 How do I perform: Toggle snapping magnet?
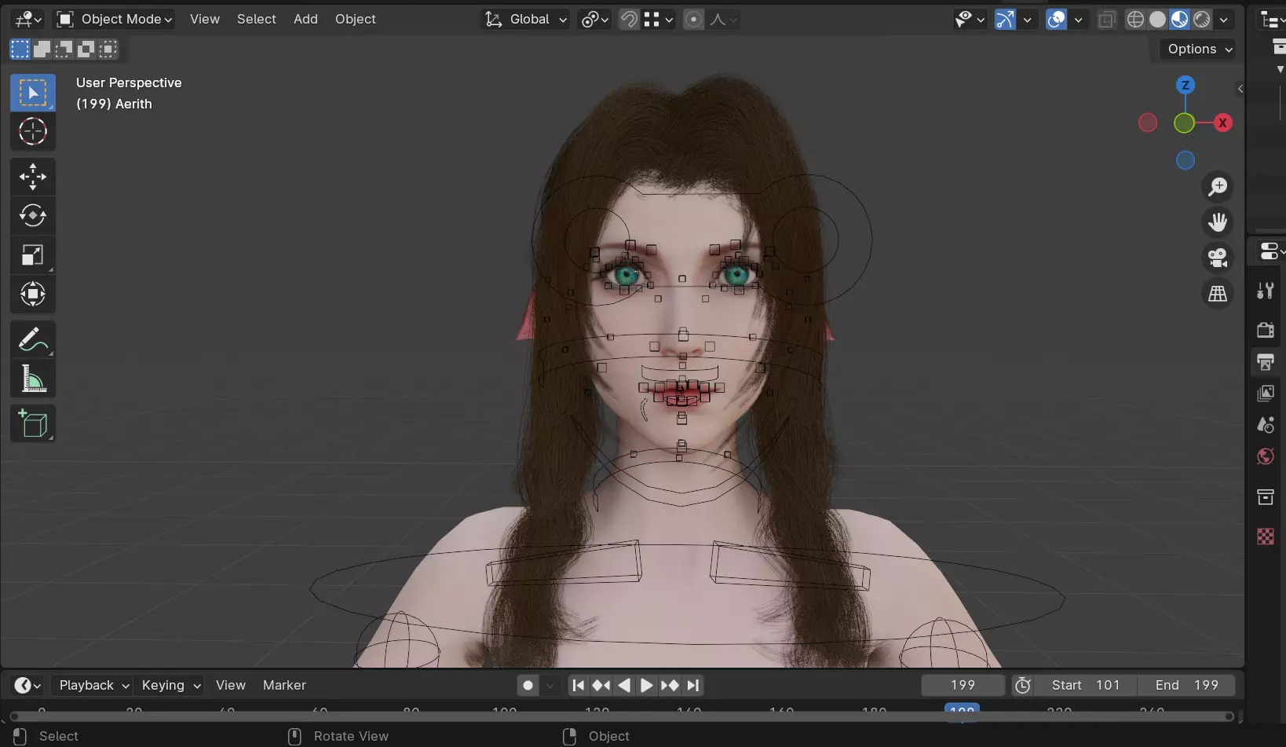click(629, 20)
